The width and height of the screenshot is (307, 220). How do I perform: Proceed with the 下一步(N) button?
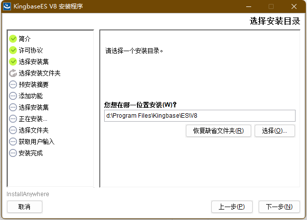tap(279, 207)
